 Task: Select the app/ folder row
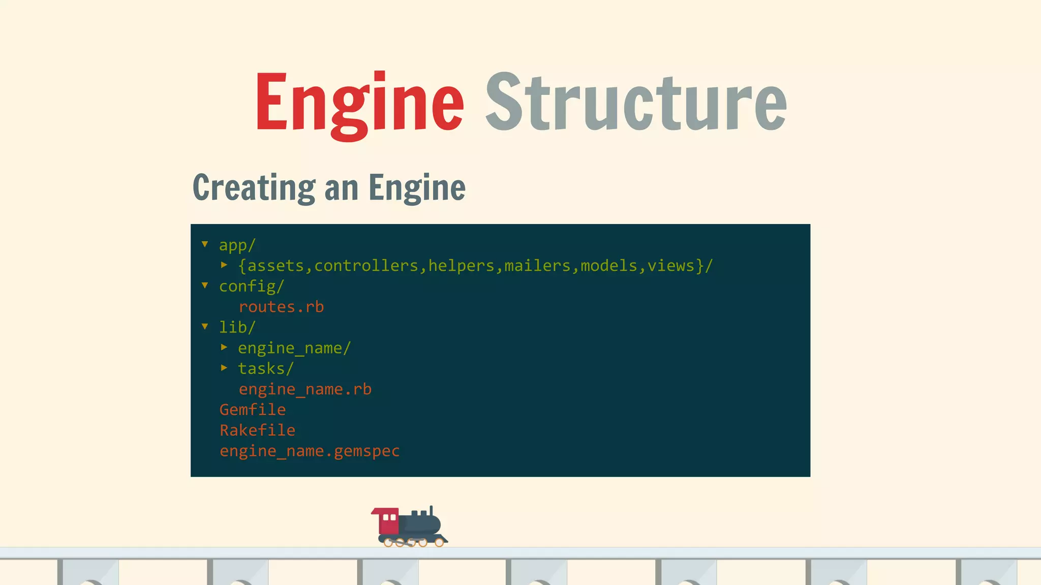[237, 245]
